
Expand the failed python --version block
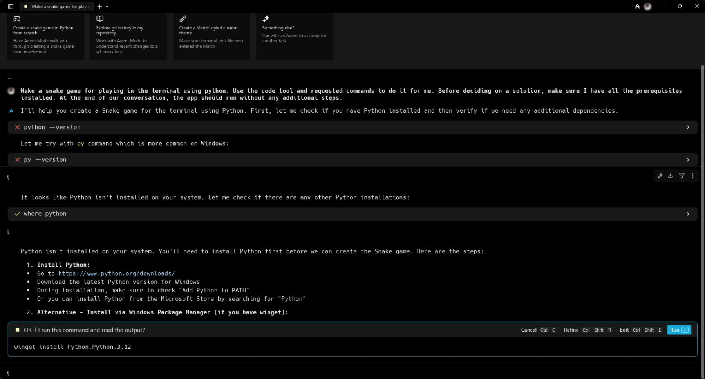(x=688, y=127)
